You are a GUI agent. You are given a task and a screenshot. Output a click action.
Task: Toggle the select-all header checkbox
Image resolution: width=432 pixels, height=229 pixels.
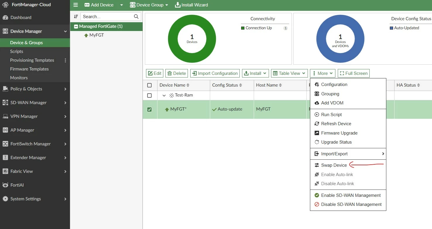click(x=150, y=85)
